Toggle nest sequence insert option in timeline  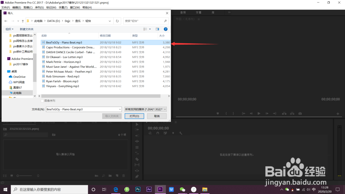click(x=150, y=133)
